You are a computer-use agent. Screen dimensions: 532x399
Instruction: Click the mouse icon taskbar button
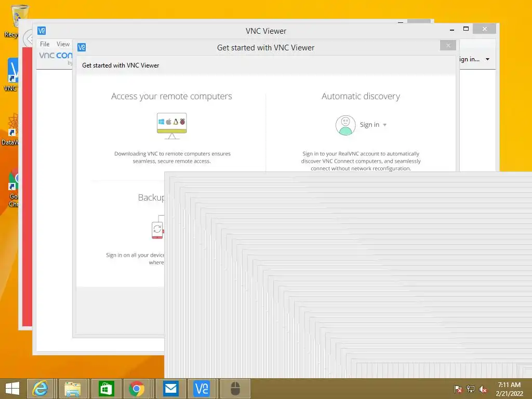coord(235,389)
